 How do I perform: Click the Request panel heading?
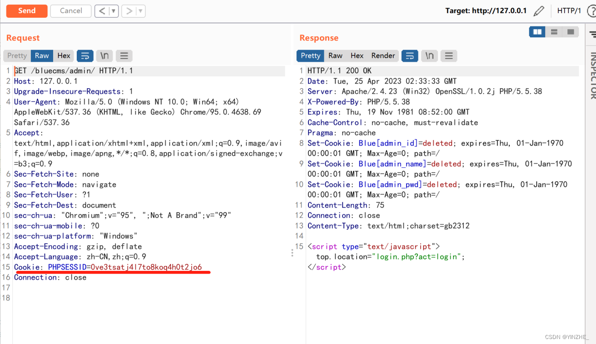(23, 38)
